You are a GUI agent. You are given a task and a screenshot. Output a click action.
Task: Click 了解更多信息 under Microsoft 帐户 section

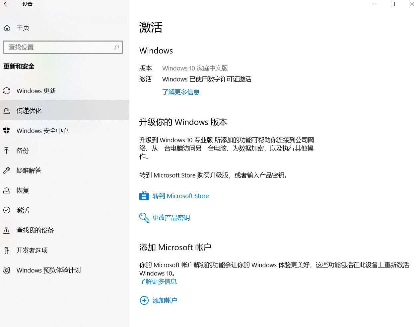pyautogui.click(x=158, y=281)
